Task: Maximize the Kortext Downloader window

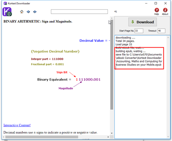Action: 156,3
